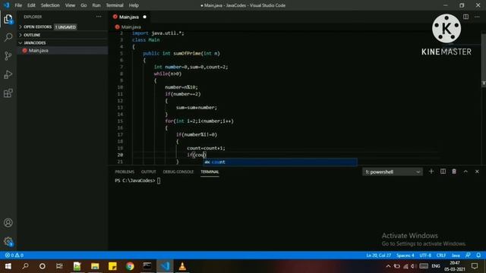Image resolution: width=486 pixels, height=273 pixels.
Task: Open Accounts menu in activity bar
Action: tap(8, 222)
